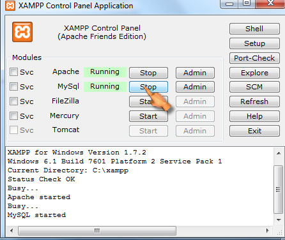Open MySql Admin page

pos(195,87)
